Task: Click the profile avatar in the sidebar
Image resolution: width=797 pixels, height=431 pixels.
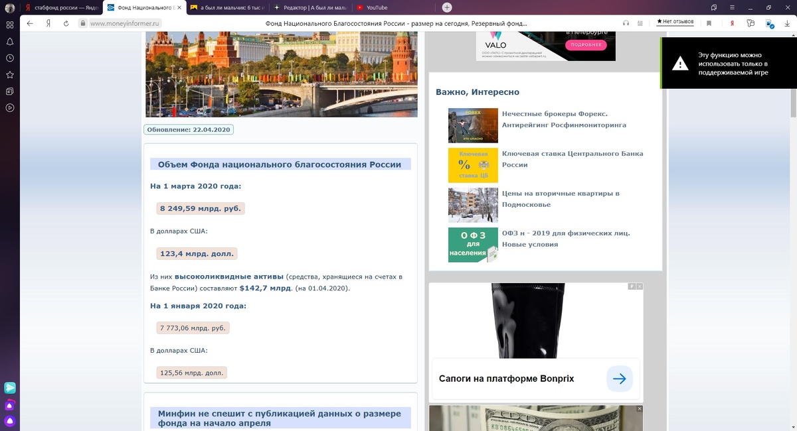Action: pyautogui.click(x=9, y=8)
